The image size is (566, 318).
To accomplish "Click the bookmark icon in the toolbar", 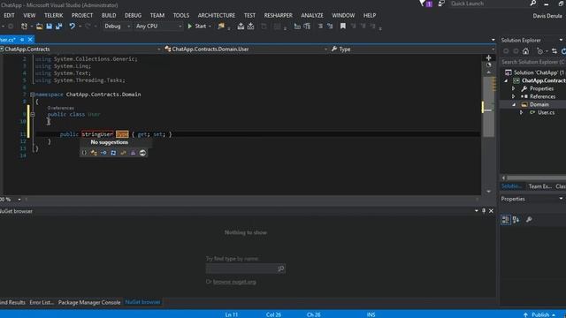I will [x=343, y=26].
